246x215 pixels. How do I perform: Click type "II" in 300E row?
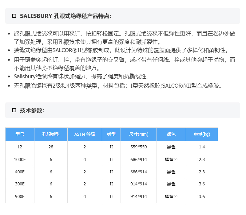[111, 184]
